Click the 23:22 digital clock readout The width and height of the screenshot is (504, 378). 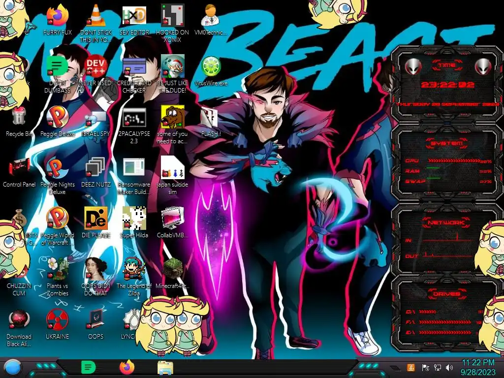coord(447,85)
